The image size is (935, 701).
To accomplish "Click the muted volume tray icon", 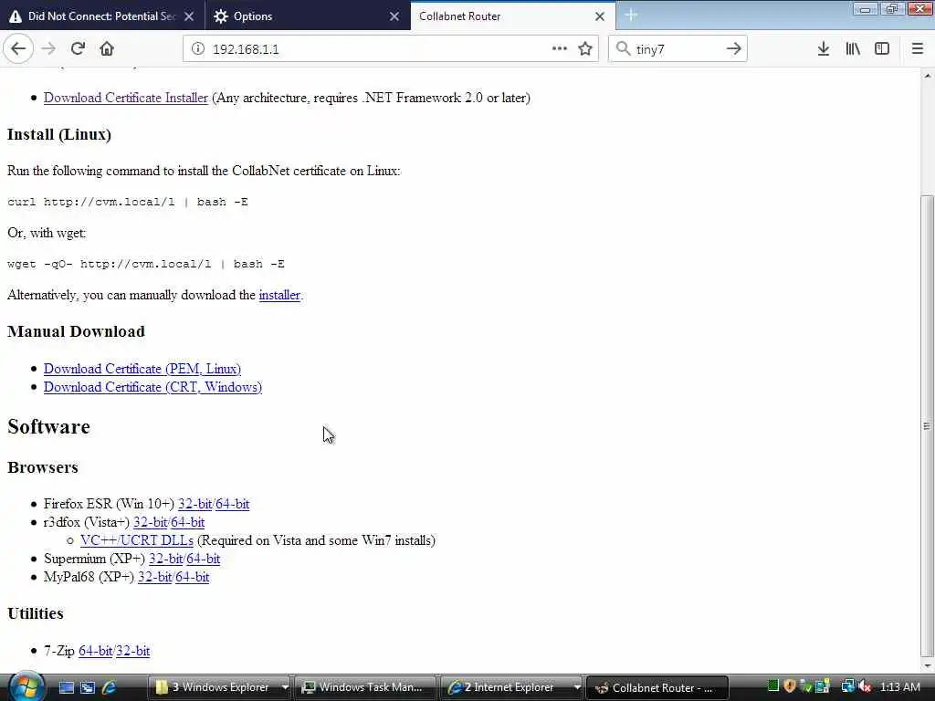I will click(x=865, y=686).
